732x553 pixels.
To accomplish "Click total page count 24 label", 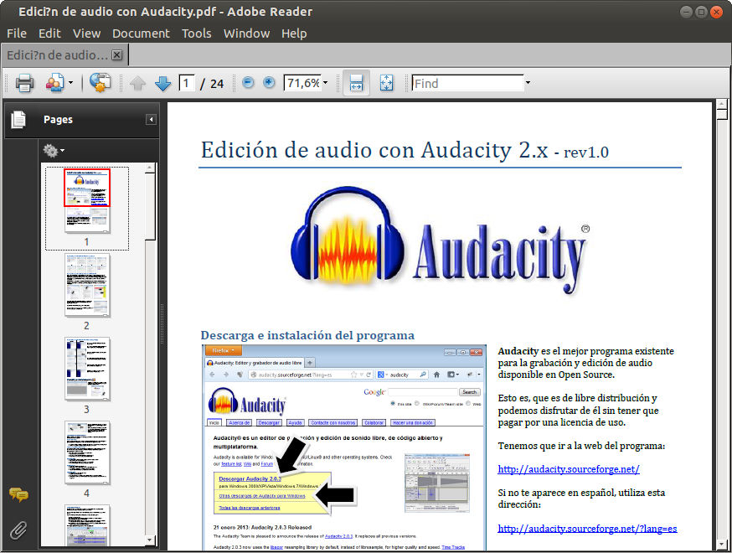I will (x=217, y=84).
